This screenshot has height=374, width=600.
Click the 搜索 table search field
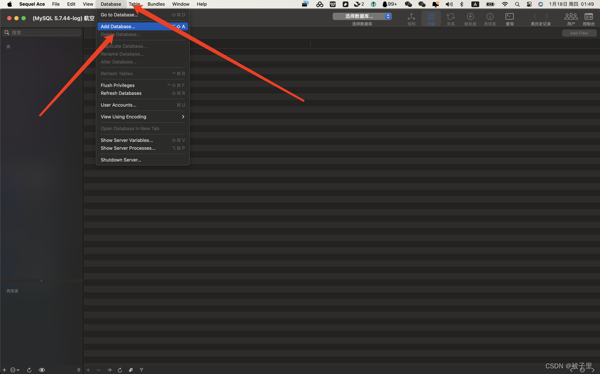point(42,32)
